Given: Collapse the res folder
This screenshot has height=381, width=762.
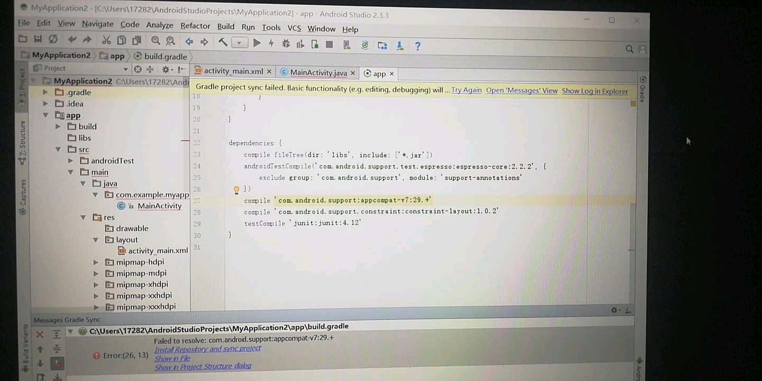Looking at the screenshot, I should click(x=83, y=217).
